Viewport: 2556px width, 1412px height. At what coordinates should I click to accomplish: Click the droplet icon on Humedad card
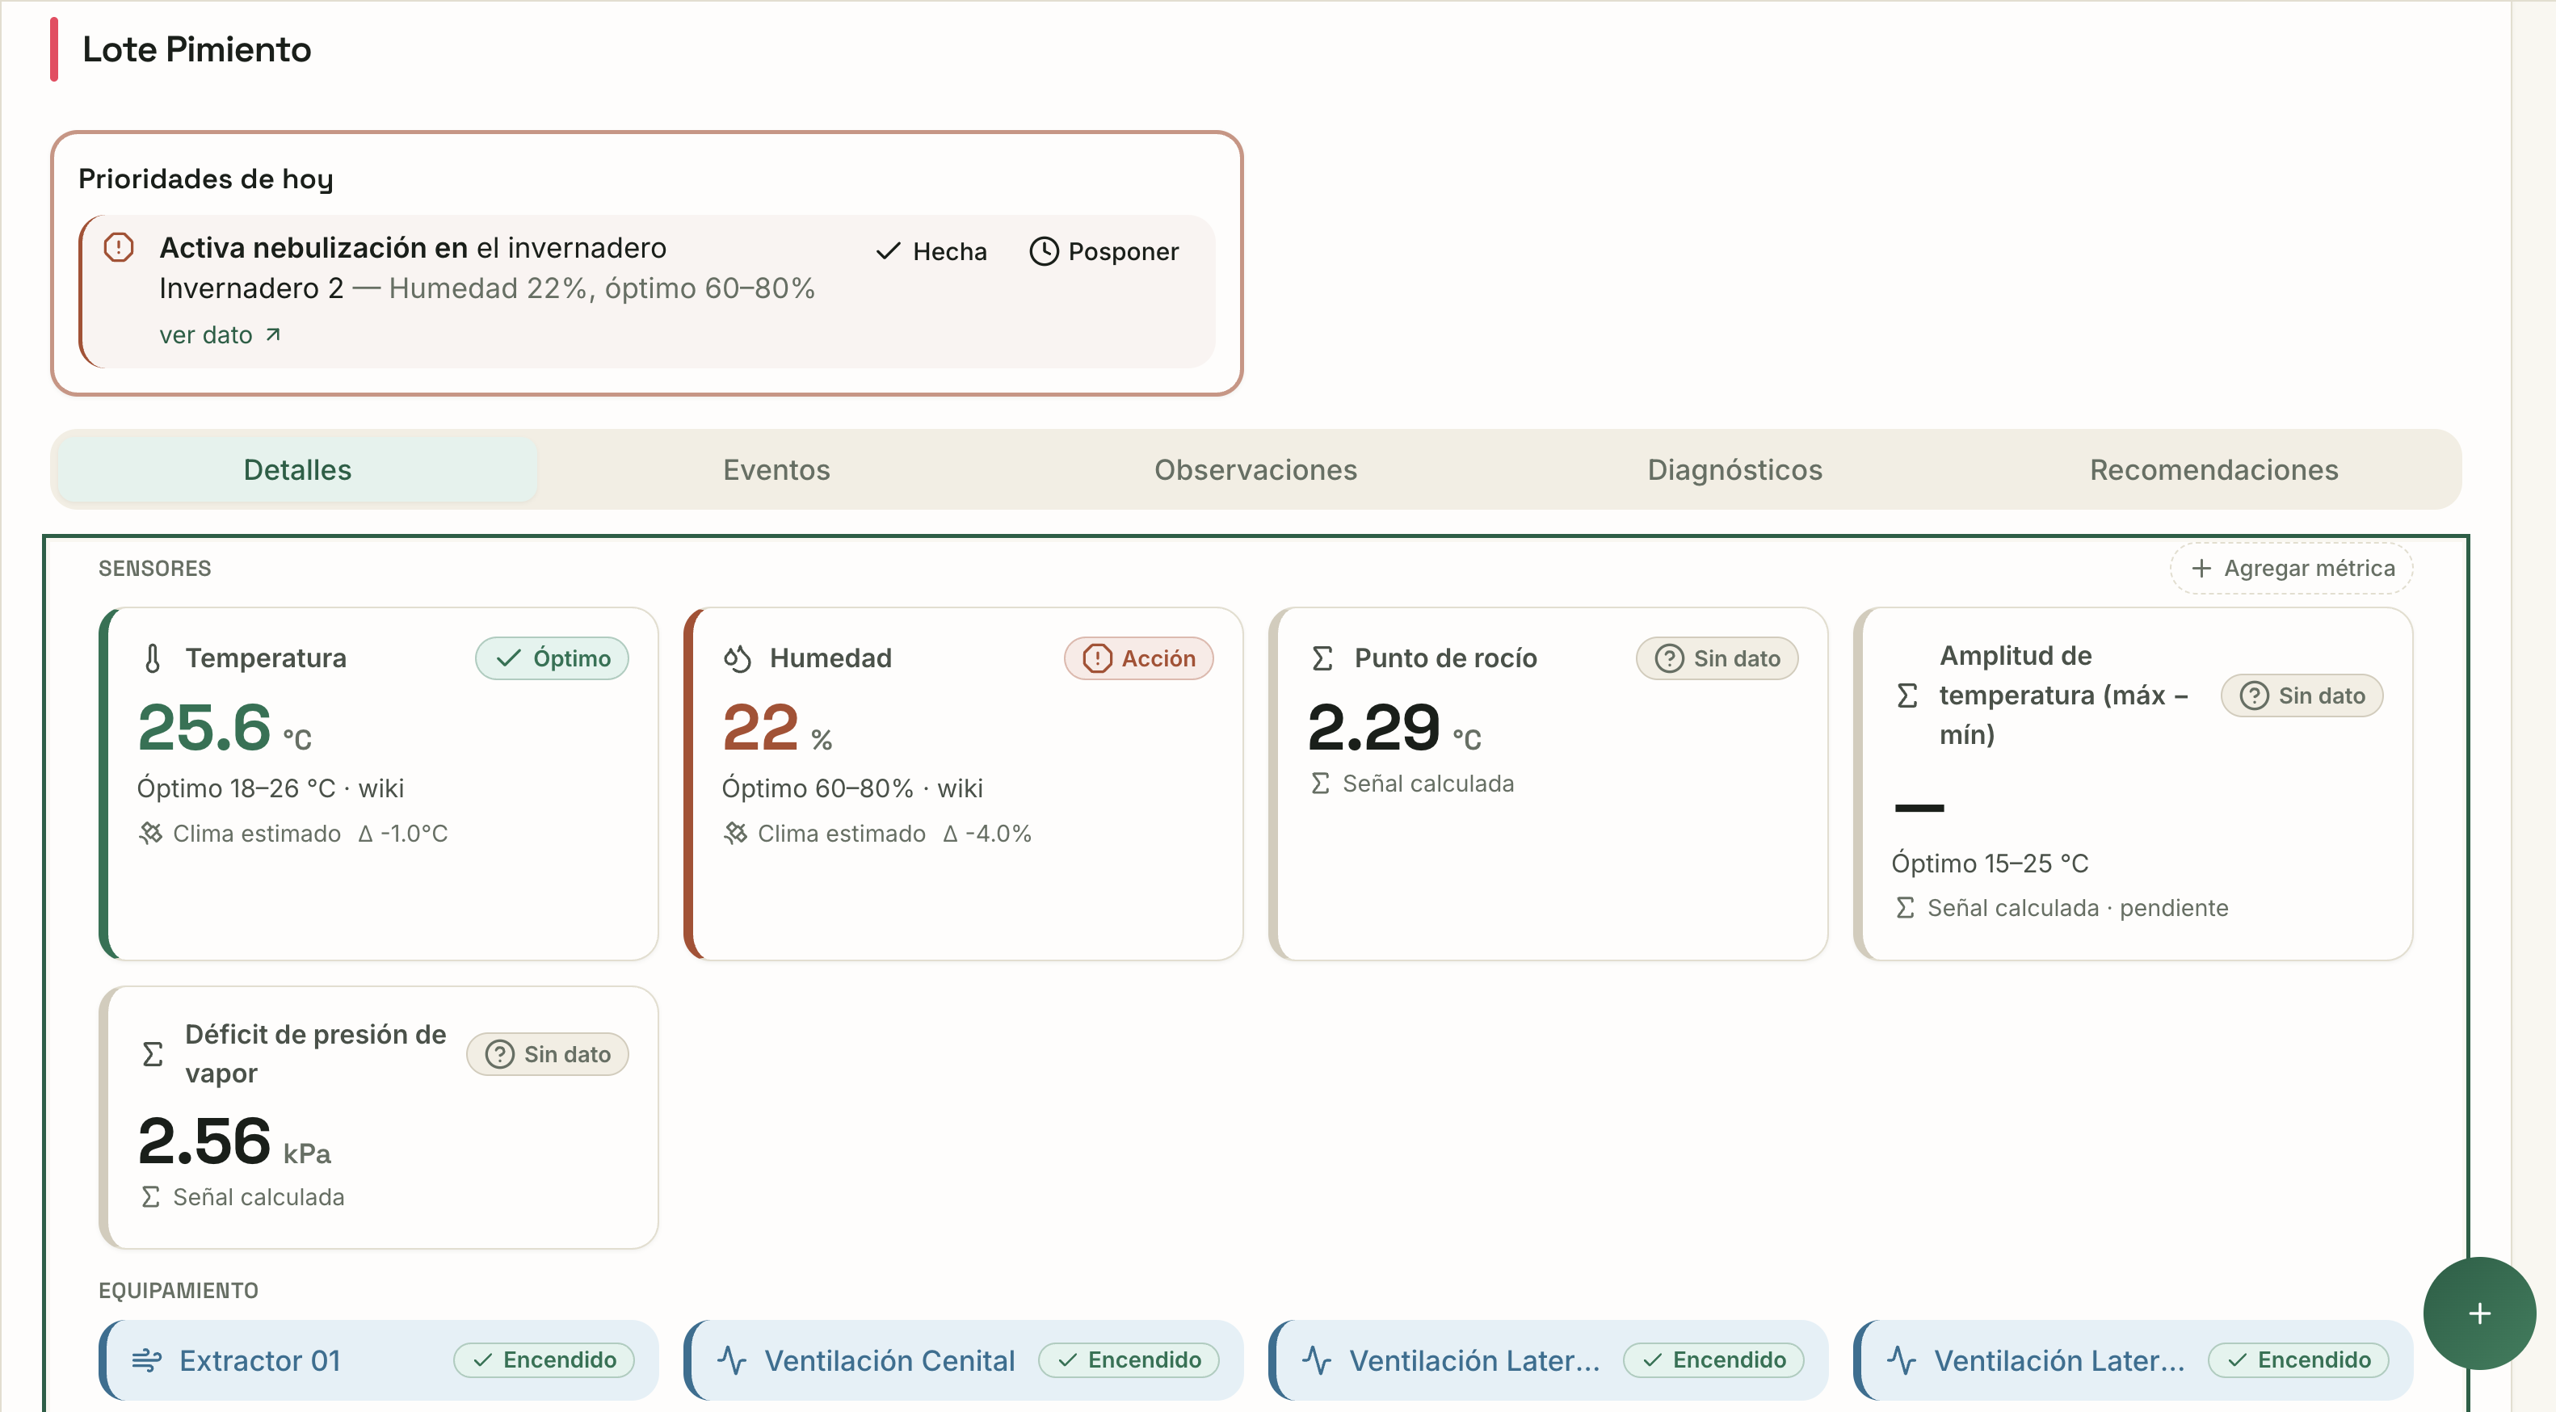(738, 659)
